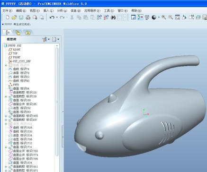This screenshot has width=207, height=172.
Task: Toggle the Spin Center display
Action: tap(140, 17)
